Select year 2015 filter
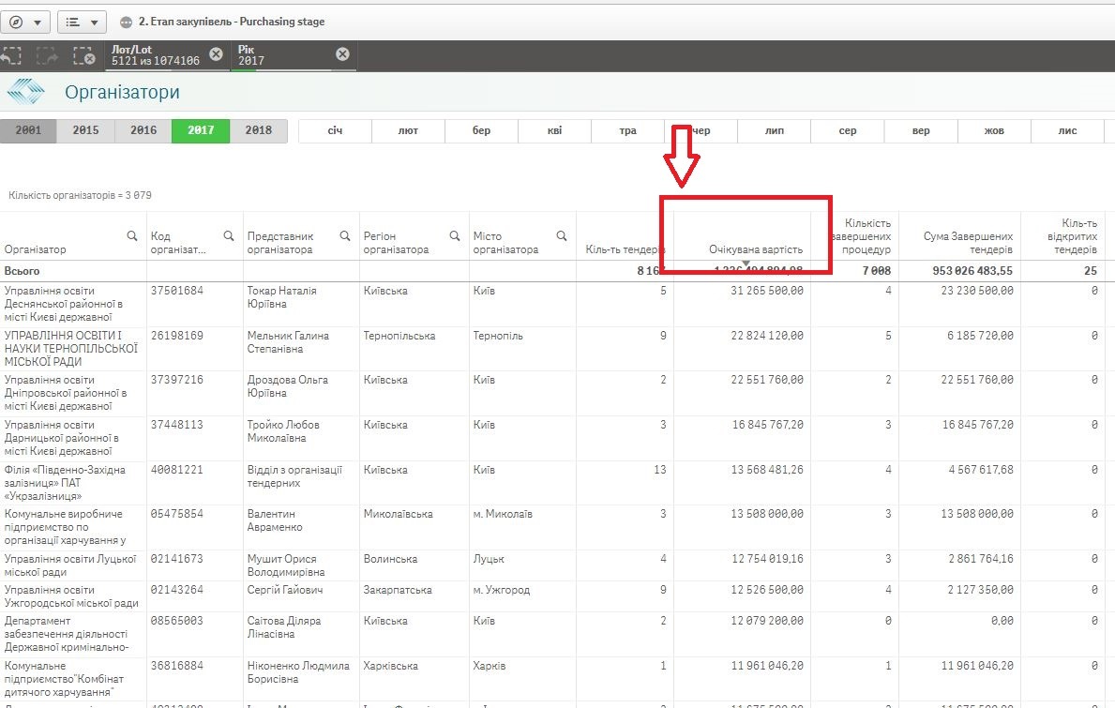The image size is (1115, 708). 85,130
